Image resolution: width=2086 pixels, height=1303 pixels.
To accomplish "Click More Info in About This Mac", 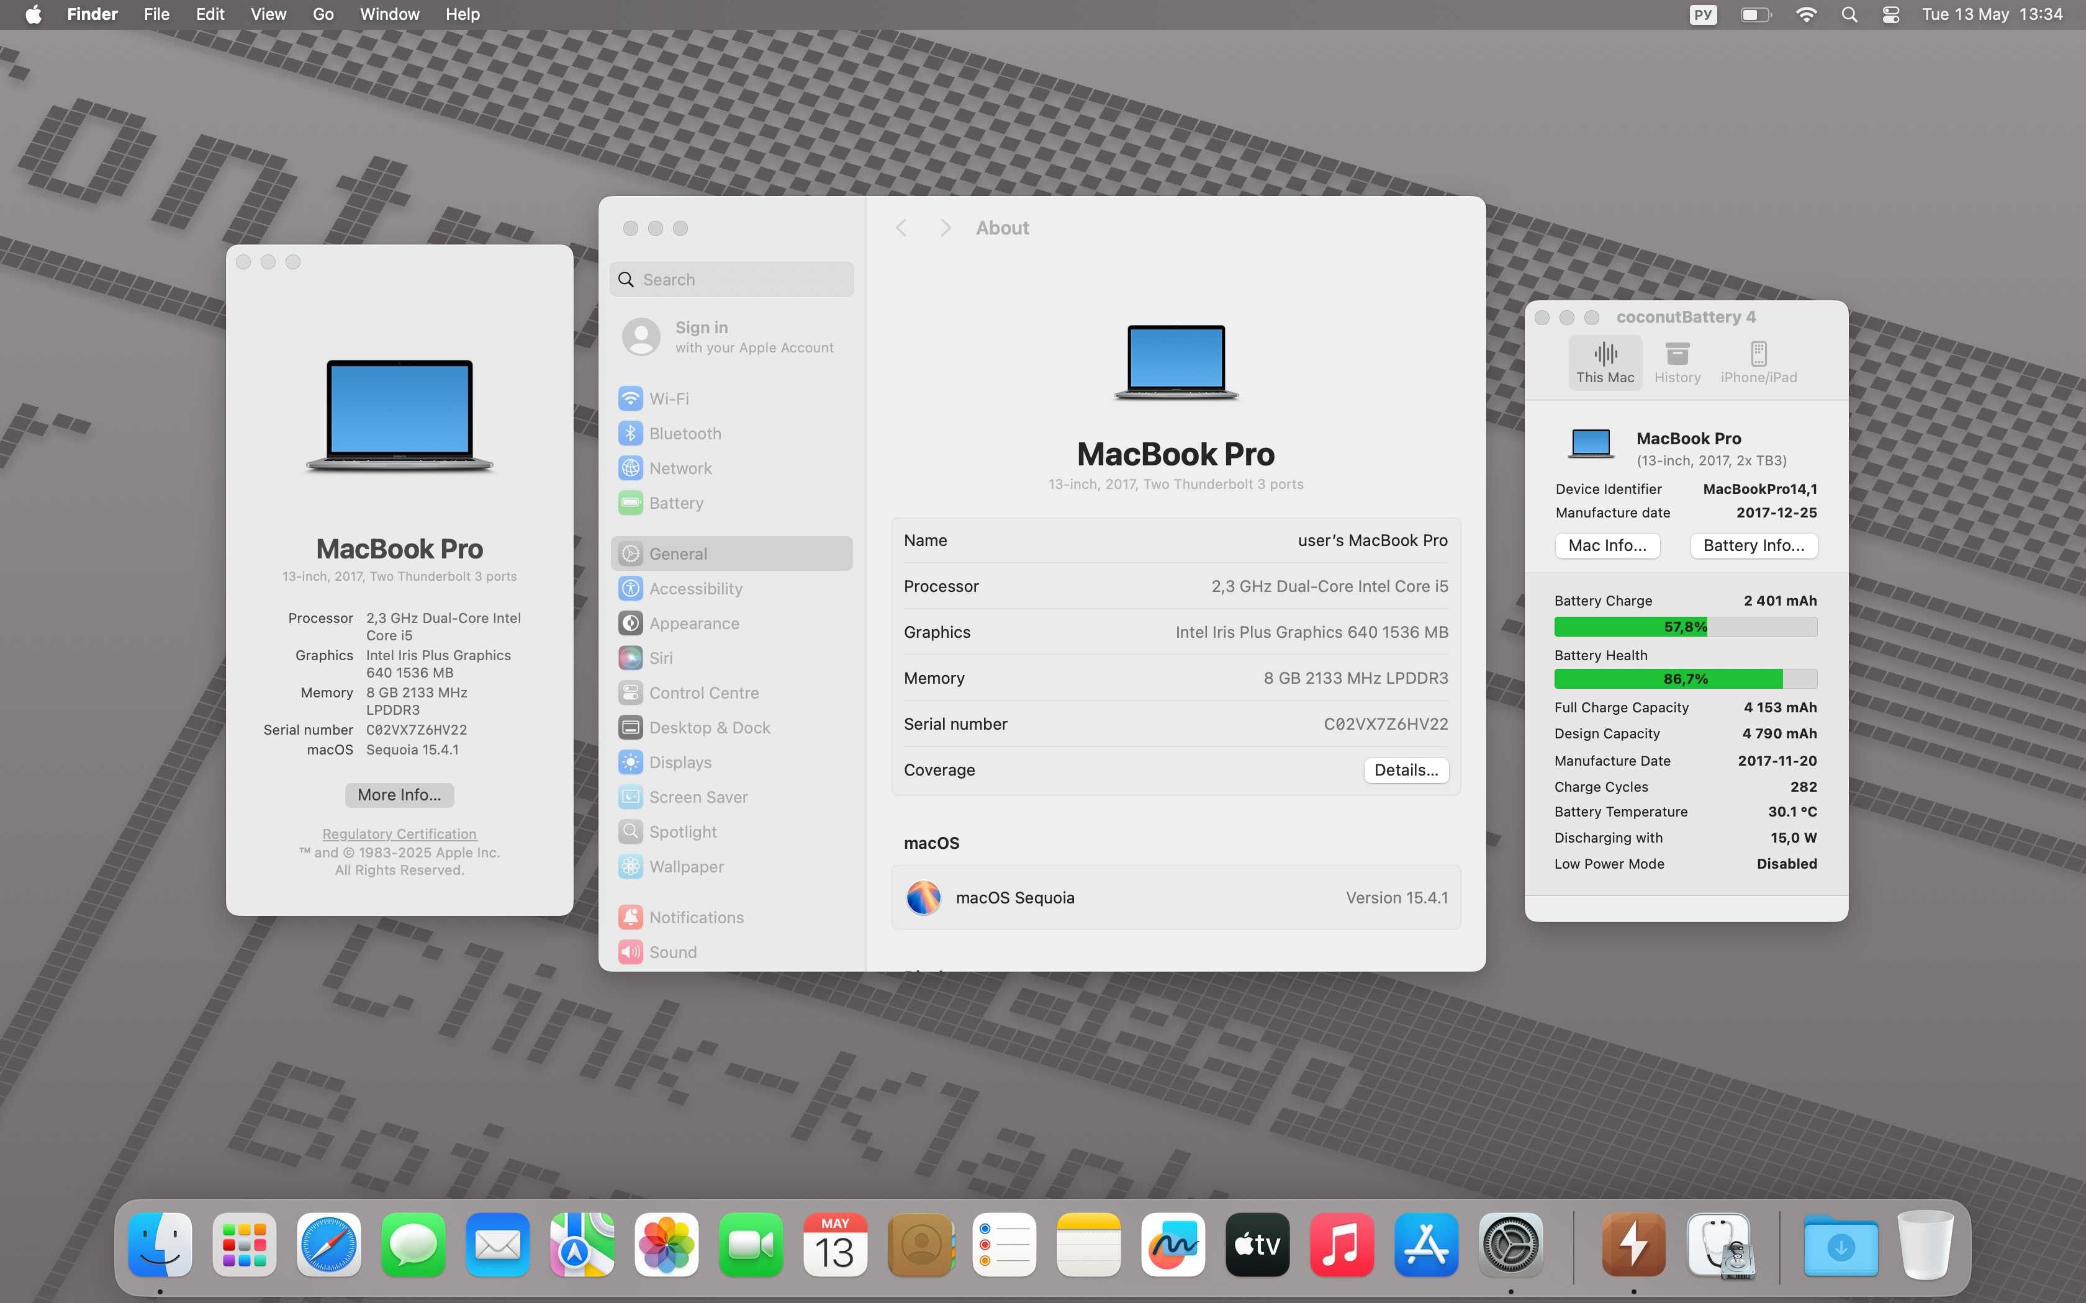I will [x=399, y=795].
